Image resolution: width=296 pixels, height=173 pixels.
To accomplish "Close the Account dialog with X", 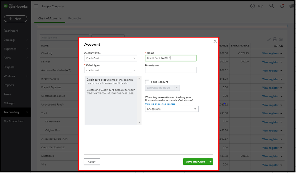I will coord(215,41).
